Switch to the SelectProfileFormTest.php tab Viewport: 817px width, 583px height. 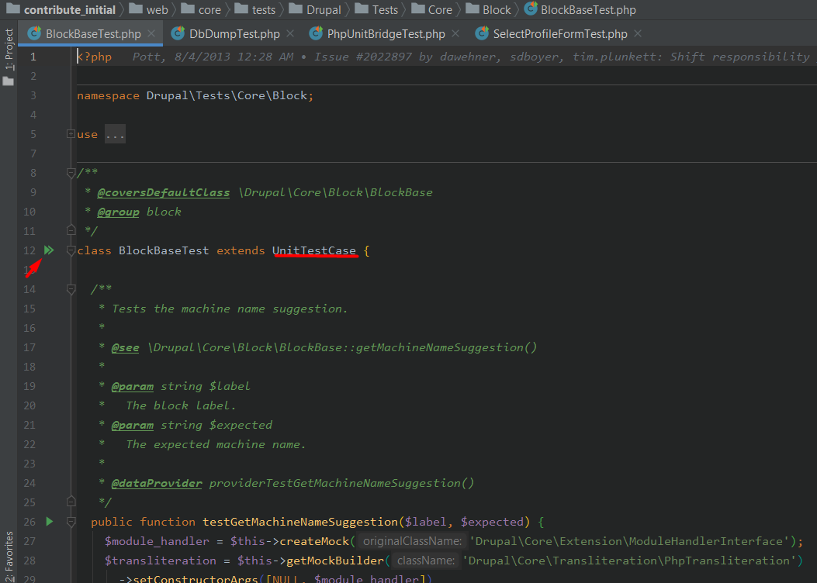[560, 34]
